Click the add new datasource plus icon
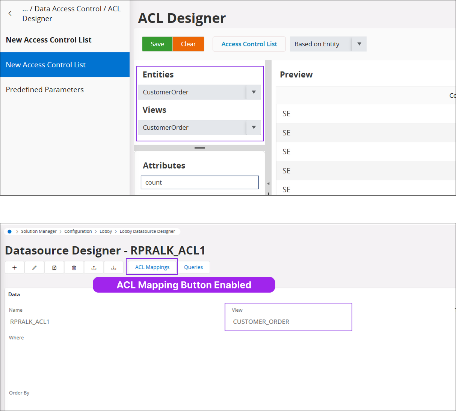456x411 pixels. 15,268
